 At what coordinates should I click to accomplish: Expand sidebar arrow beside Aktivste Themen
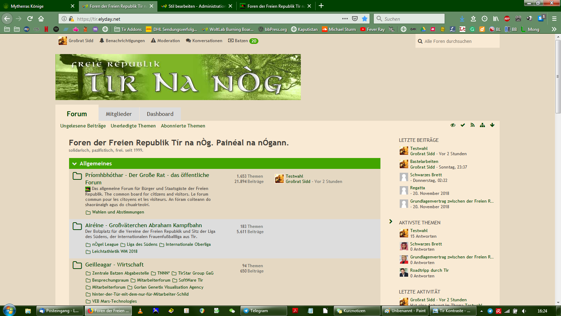[391, 222]
